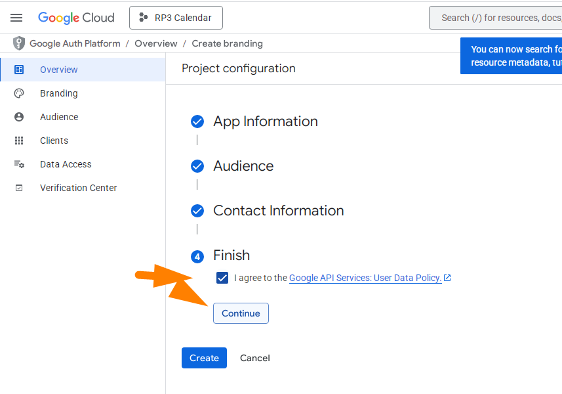Expand the Audience configuration step
The height and width of the screenshot is (394, 562).
pos(243,166)
